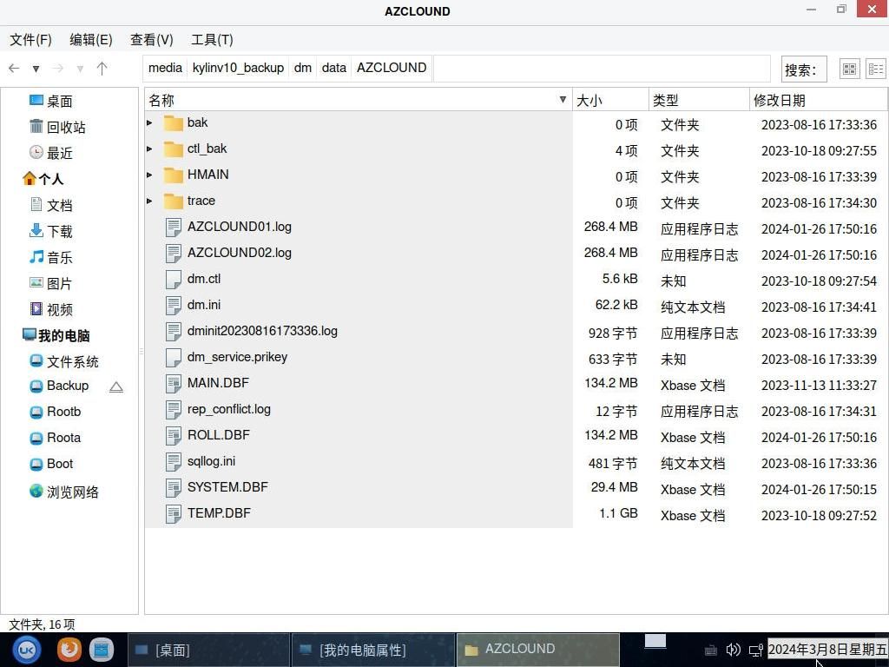This screenshot has height=667, width=889.
Task: Navigate to dm in the path bar
Action: 303,68
